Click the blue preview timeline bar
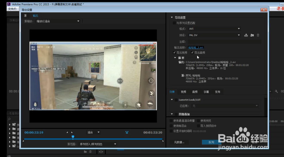Screen dimensions: 284x157 (x=93, y=139)
